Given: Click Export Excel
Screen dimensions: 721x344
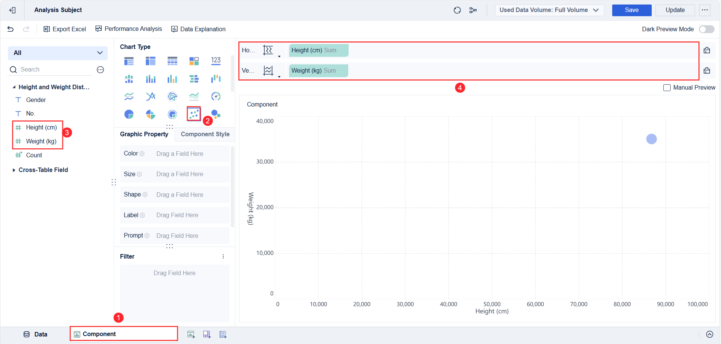Looking at the screenshot, I should (65, 29).
